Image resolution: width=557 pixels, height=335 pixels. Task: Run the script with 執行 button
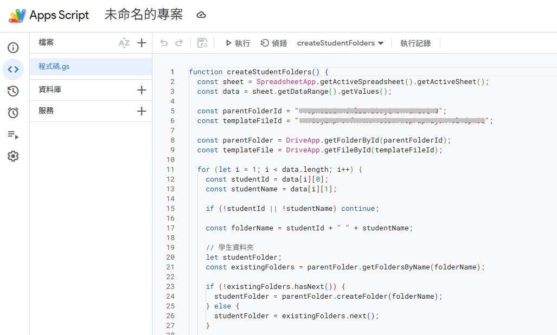[x=238, y=43]
